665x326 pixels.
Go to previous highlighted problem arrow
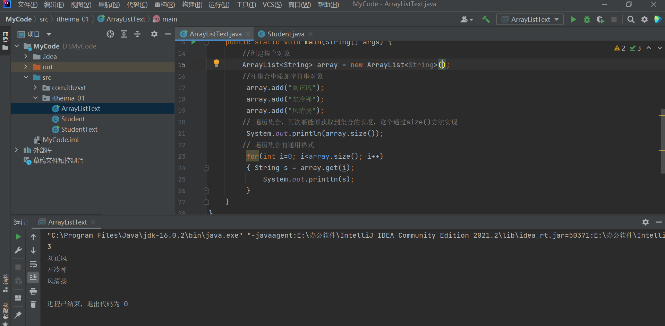coord(649,48)
